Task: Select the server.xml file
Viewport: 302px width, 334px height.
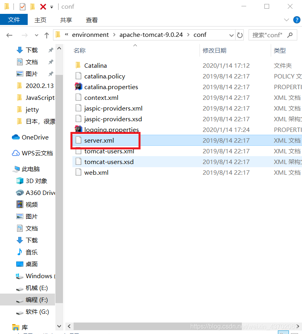Action: [99, 140]
